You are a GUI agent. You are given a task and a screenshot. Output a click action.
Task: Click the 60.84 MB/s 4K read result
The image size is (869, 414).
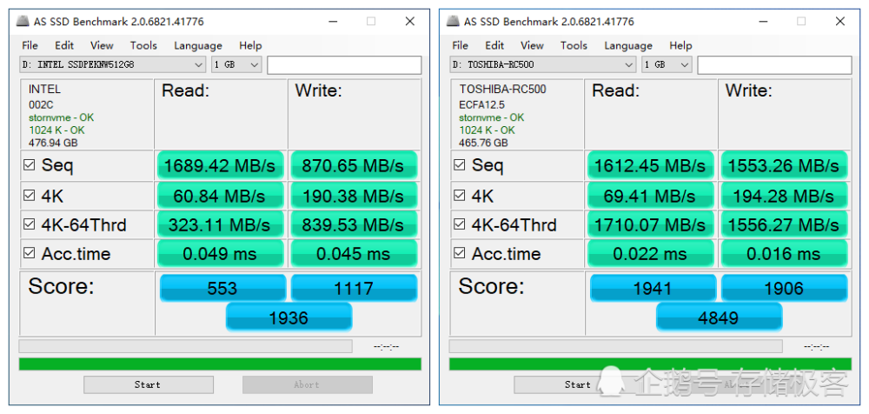coord(221,196)
